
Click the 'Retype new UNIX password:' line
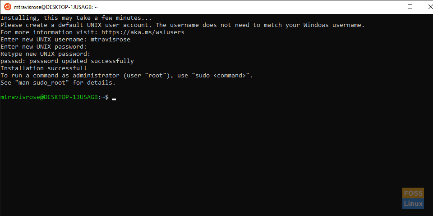pos(46,54)
